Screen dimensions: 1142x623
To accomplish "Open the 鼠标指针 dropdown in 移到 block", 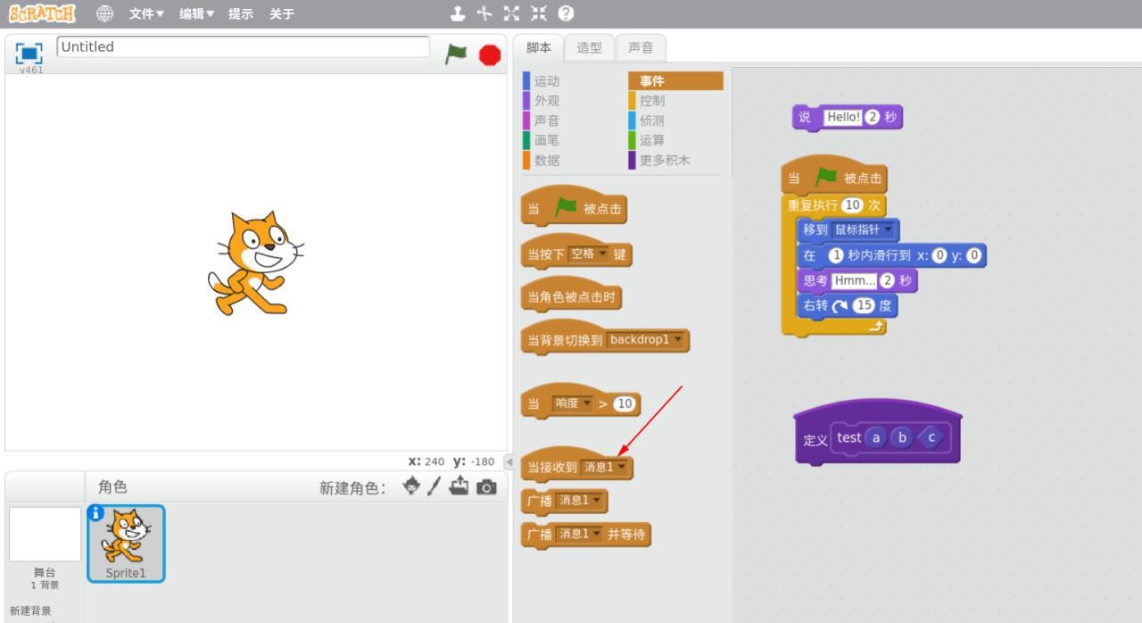I will [x=865, y=229].
